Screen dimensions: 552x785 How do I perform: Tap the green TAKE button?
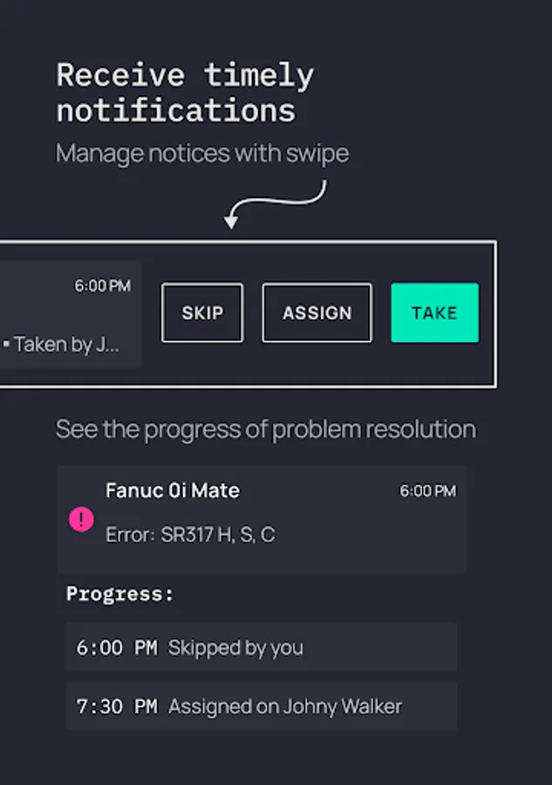pos(434,312)
